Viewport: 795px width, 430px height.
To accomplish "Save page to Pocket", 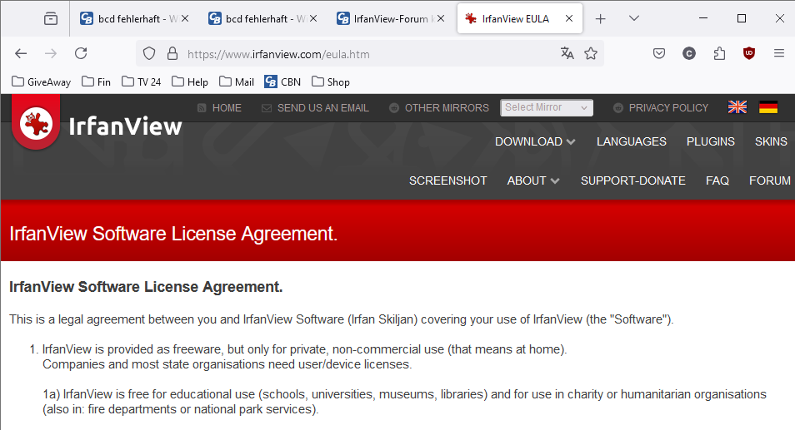I will pos(659,53).
